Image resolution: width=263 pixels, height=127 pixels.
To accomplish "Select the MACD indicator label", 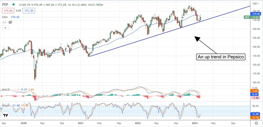I will [x=6, y=90].
